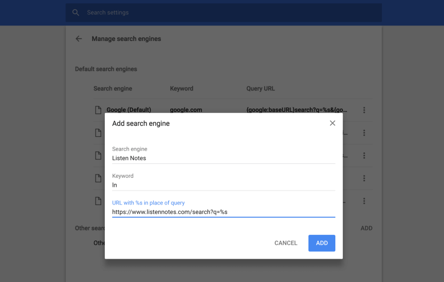Click the page icon of the fifth search engine row
The height and width of the screenshot is (282, 444).
coord(98,201)
